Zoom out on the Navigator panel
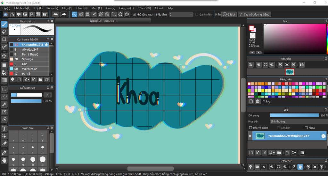328x176 pixels. pos(272,65)
